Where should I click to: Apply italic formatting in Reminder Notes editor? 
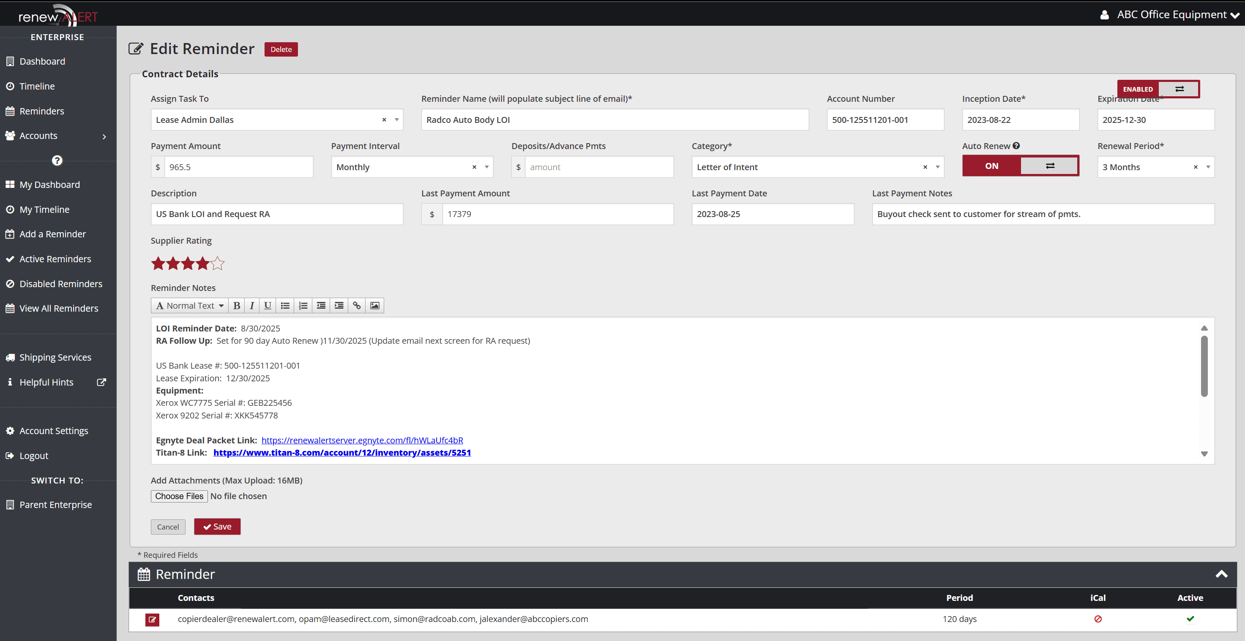(252, 305)
